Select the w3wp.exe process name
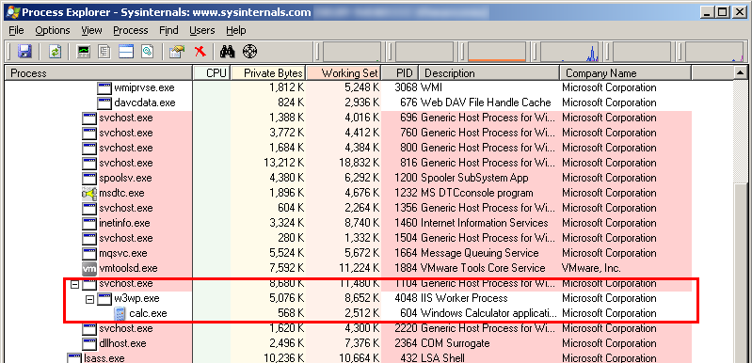The height and width of the screenshot is (363, 752). pos(136,299)
